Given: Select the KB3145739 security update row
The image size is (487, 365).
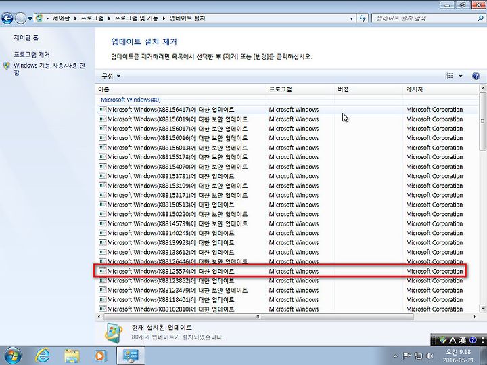Looking at the screenshot, I should pyautogui.click(x=287, y=223).
